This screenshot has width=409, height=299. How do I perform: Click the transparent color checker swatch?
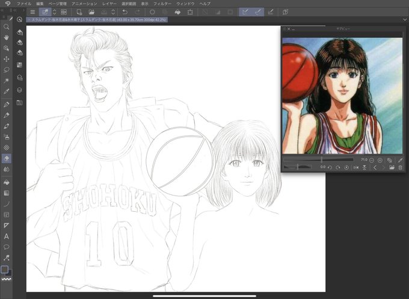click(x=6, y=279)
